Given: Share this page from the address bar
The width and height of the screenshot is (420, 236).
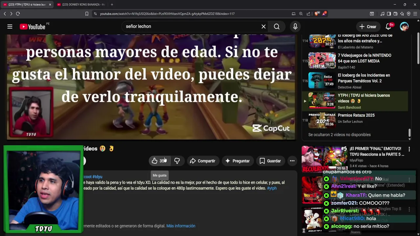Looking at the screenshot, I should [x=308, y=14].
